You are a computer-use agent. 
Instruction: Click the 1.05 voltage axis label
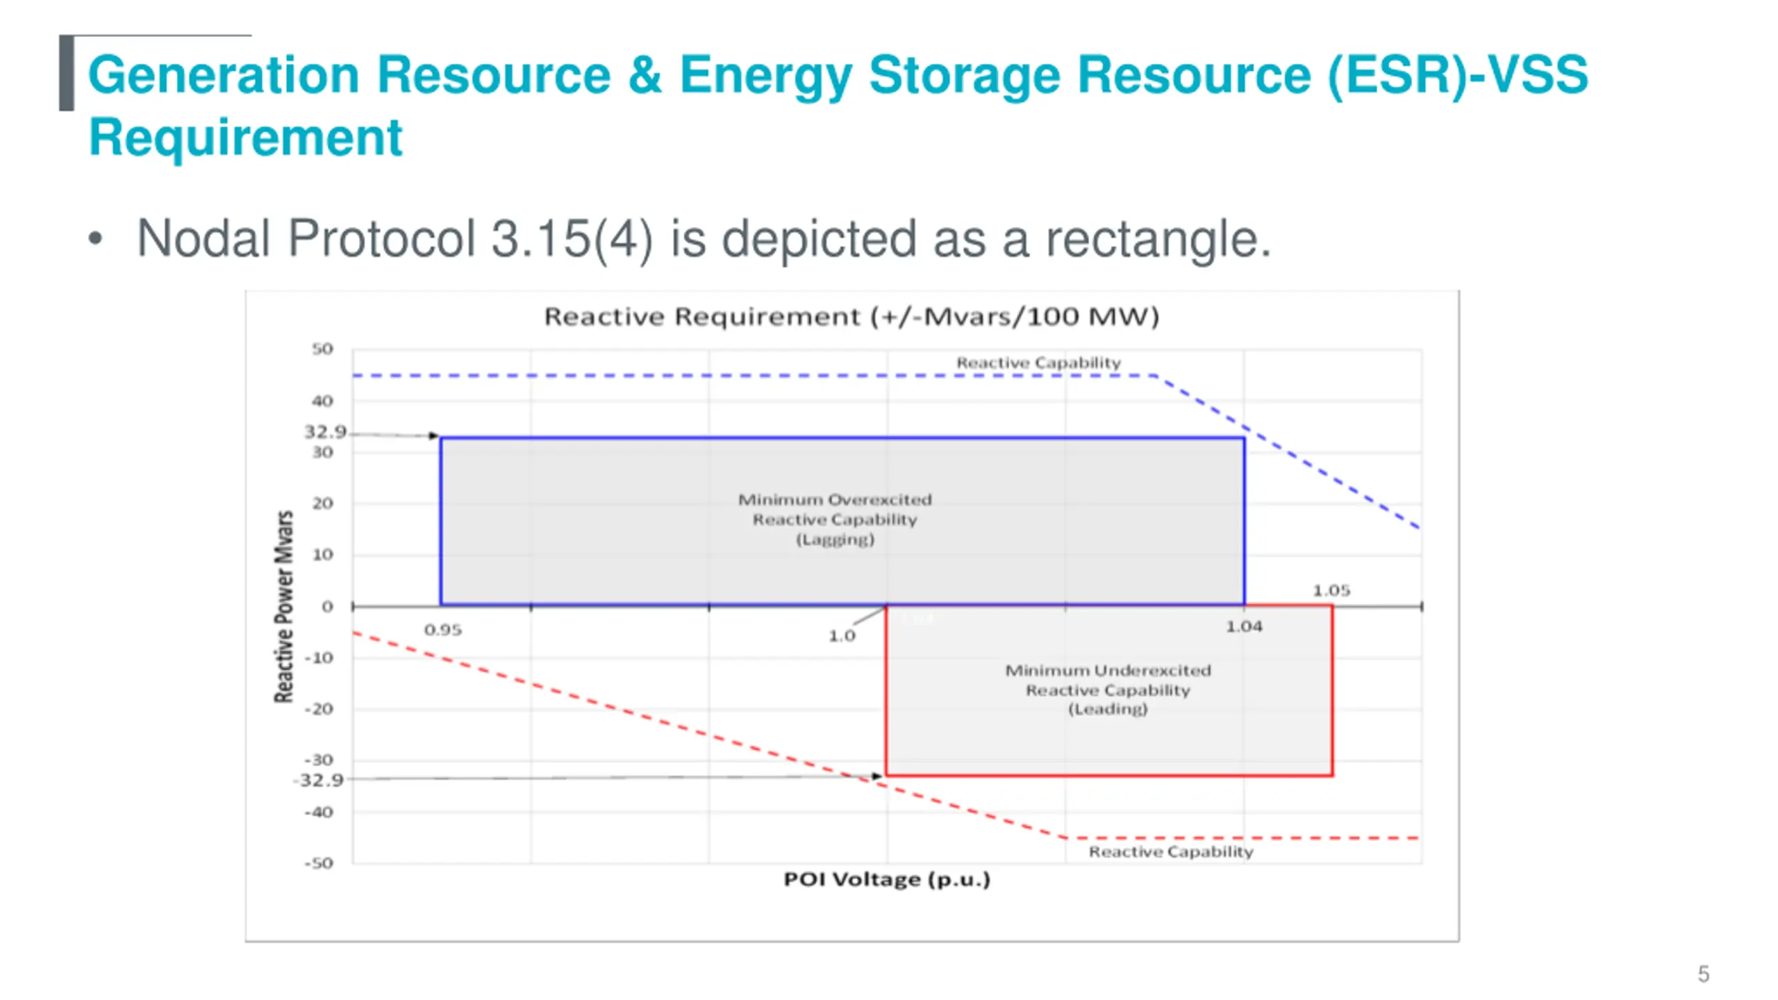coord(1331,590)
